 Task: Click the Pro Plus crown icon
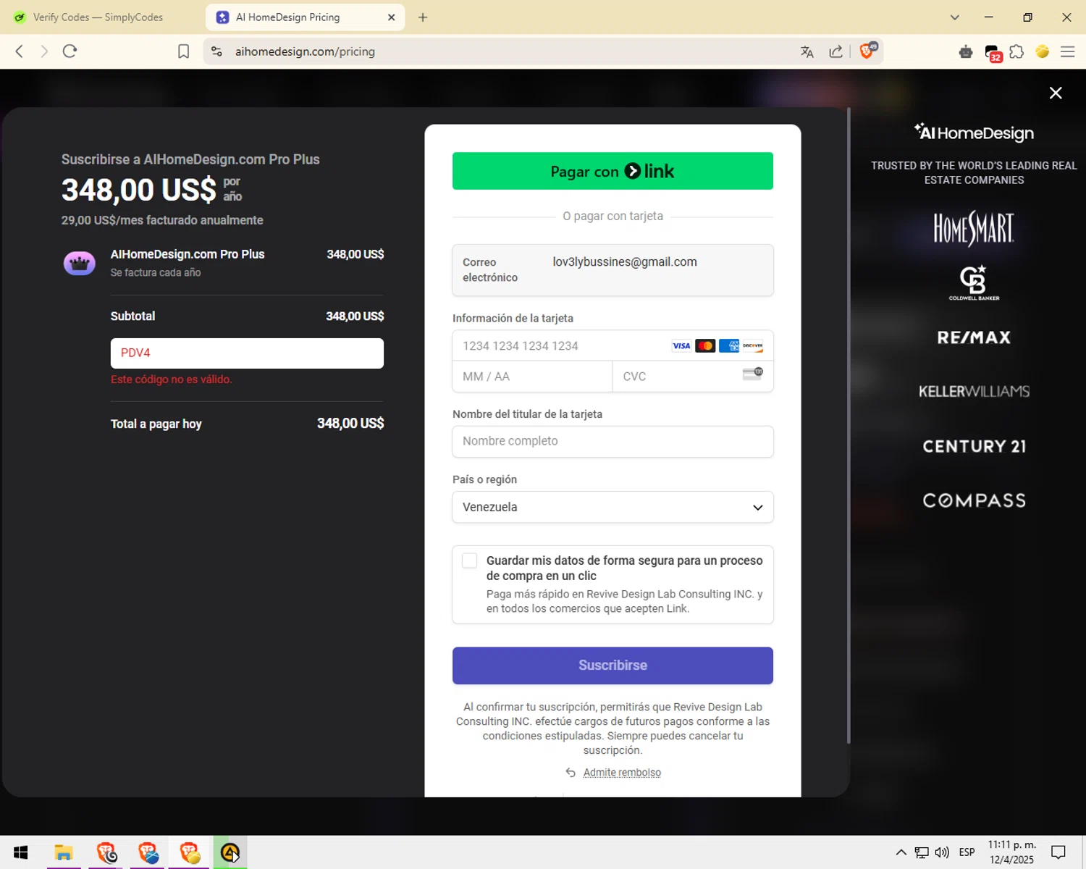pyautogui.click(x=80, y=263)
